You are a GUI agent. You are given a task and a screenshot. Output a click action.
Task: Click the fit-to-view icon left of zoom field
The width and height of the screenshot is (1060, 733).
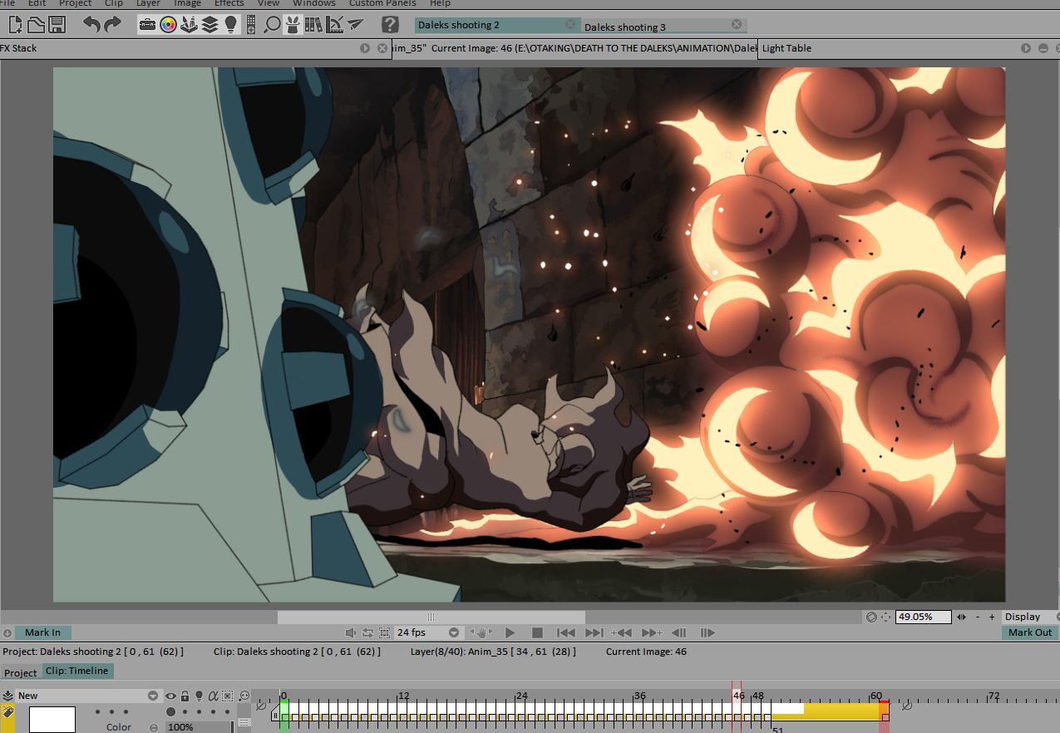[x=886, y=617]
